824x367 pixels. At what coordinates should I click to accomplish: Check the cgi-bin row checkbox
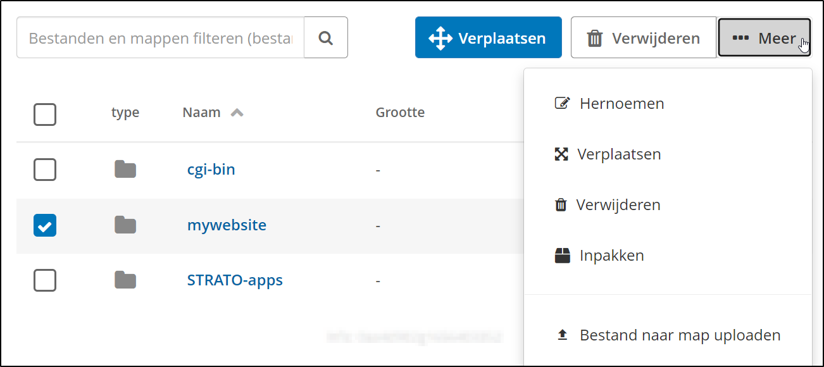coord(45,170)
